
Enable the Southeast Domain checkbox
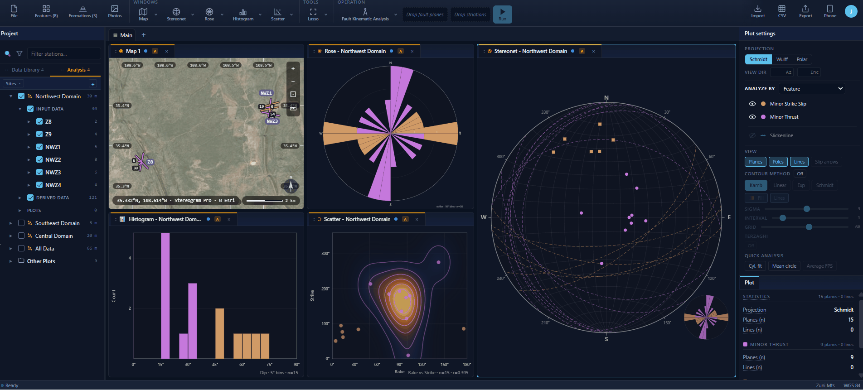coord(21,223)
